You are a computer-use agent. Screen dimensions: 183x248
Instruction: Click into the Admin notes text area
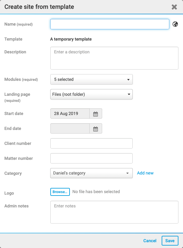click(114, 212)
